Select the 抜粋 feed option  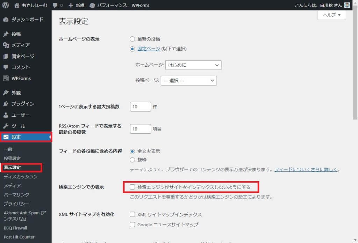tap(132, 160)
